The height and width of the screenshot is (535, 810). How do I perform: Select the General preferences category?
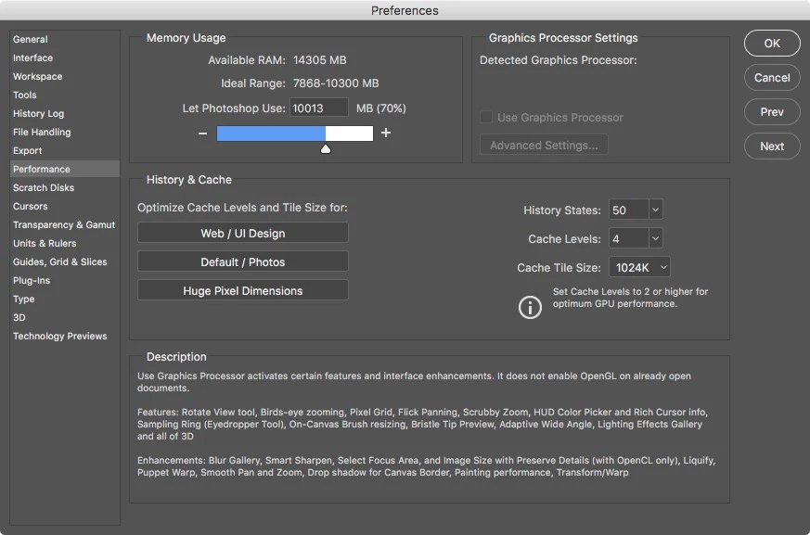65,39
